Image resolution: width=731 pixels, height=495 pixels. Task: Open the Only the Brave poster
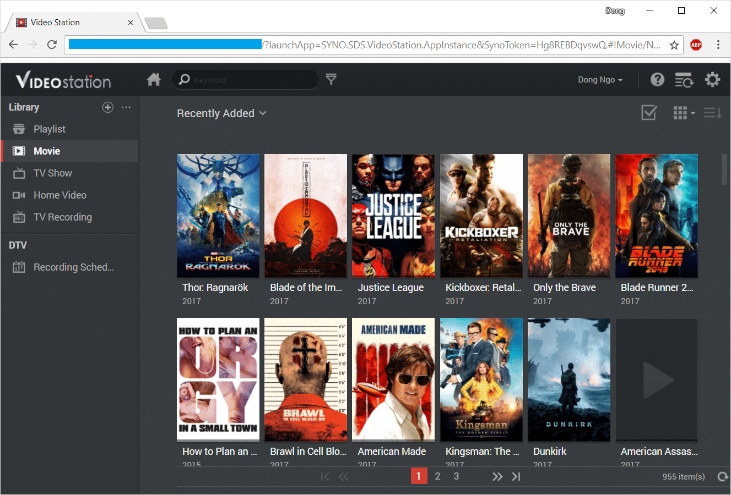pyautogui.click(x=569, y=216)
